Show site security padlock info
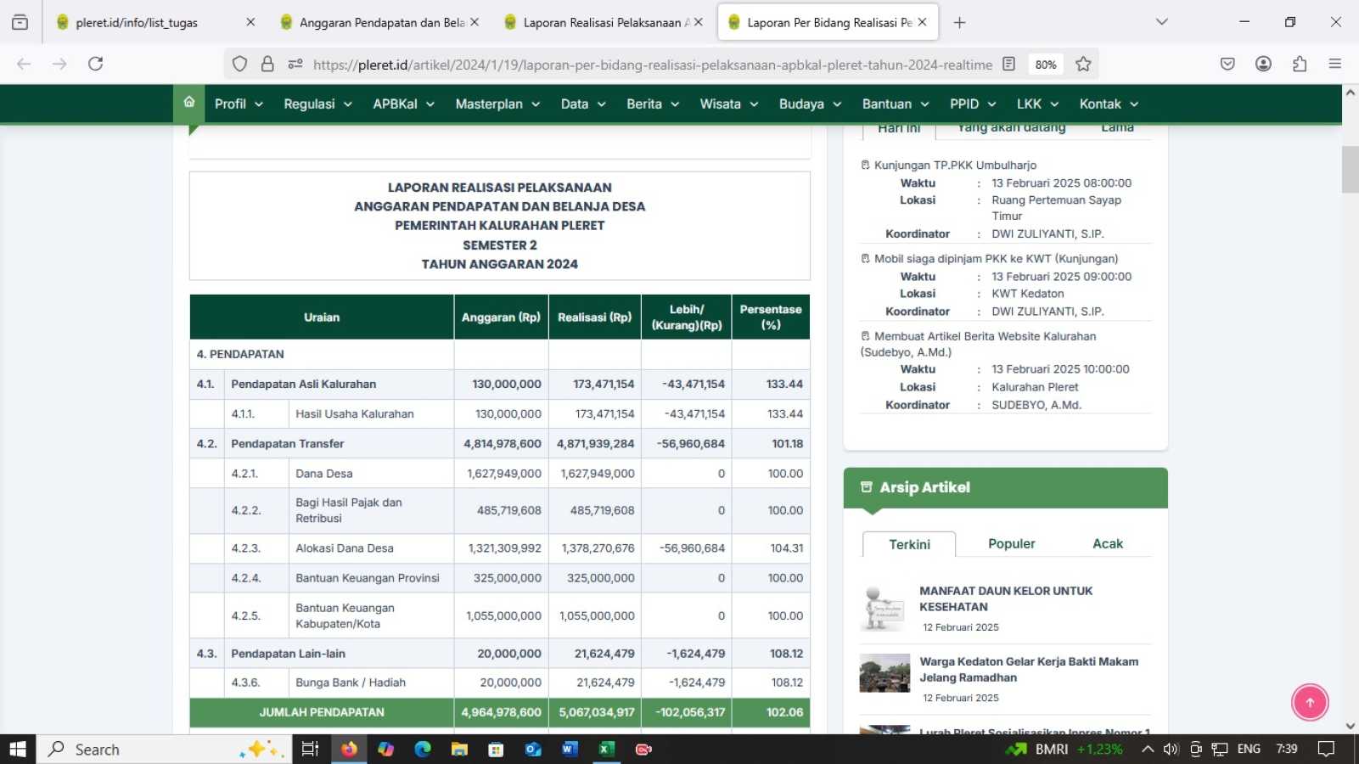The image size is (1359, 764). point(267,64)
